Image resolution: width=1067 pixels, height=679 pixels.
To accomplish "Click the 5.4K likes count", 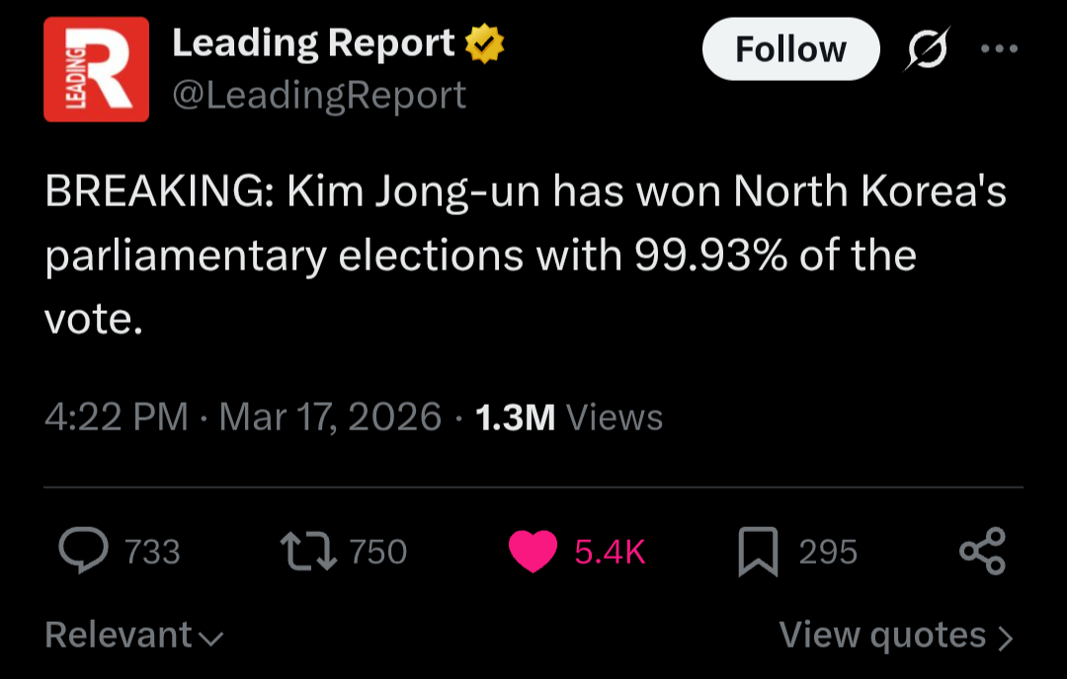I will 610,552.
